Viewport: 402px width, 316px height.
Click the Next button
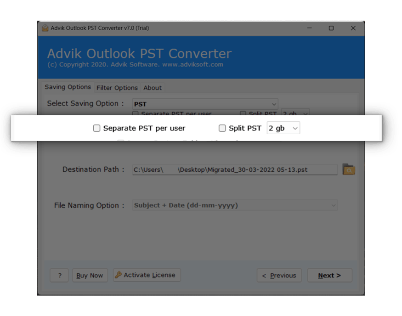(330, 276)
